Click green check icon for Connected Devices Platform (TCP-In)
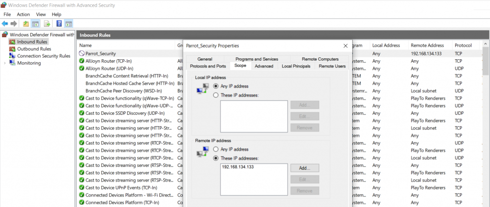Viewport: 490px width, 207px height. (x=81, y=203)
